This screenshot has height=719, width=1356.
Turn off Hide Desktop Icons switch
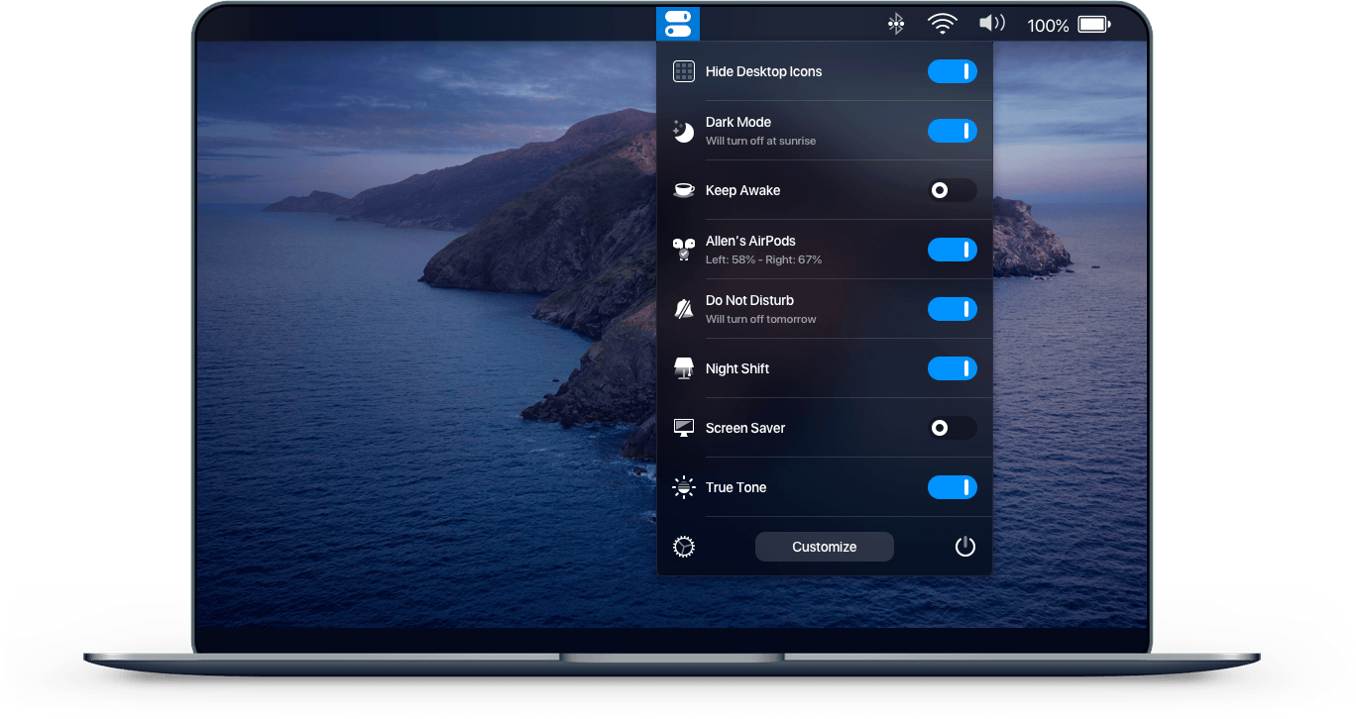(x=952, y=71)
